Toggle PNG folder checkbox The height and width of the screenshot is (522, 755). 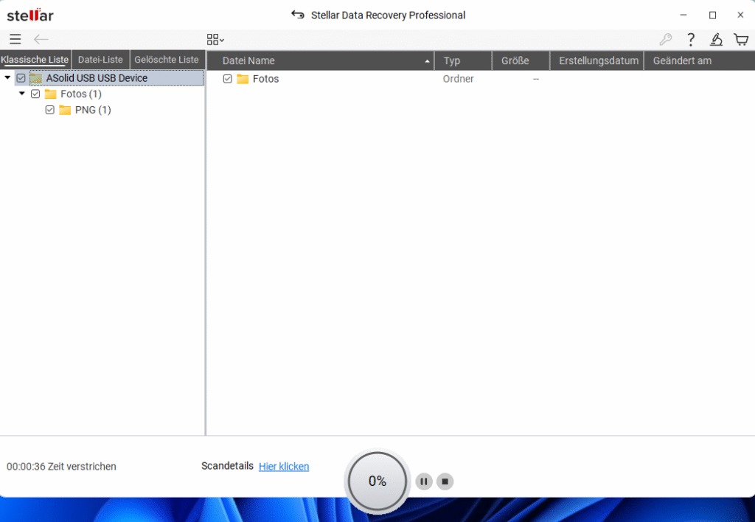50,110
